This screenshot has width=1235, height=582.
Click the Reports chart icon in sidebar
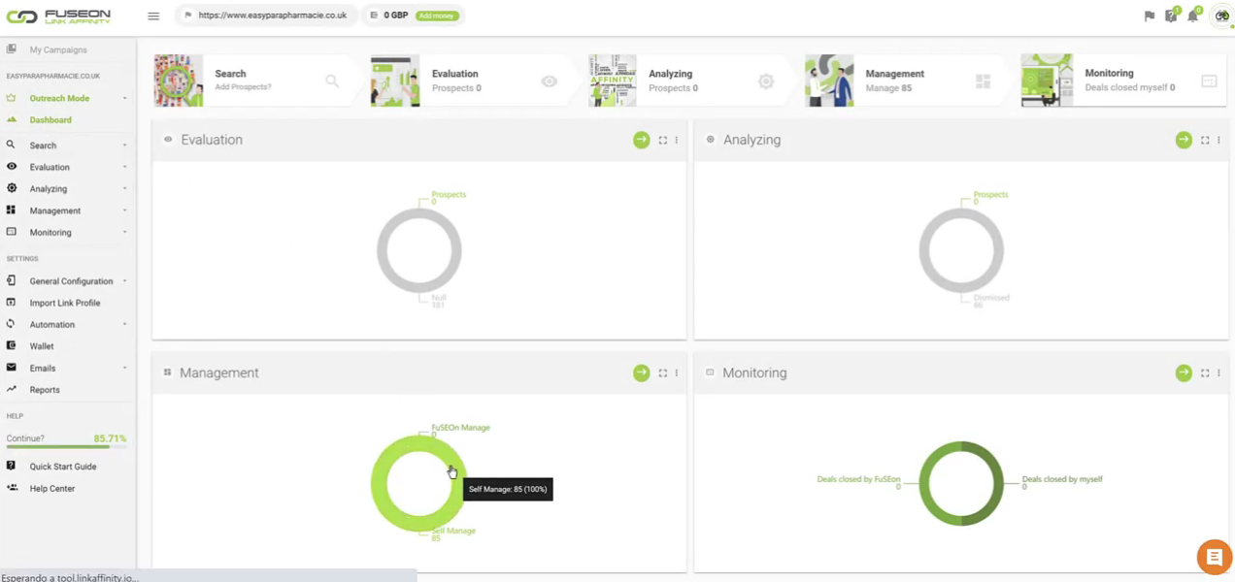coord(12,389)
